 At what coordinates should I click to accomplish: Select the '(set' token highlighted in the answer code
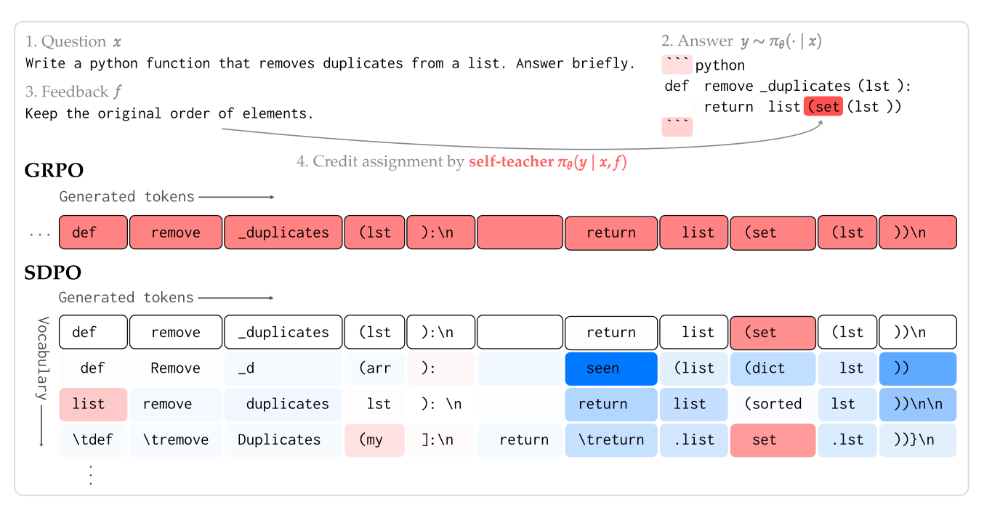click(x=823, y=107)
